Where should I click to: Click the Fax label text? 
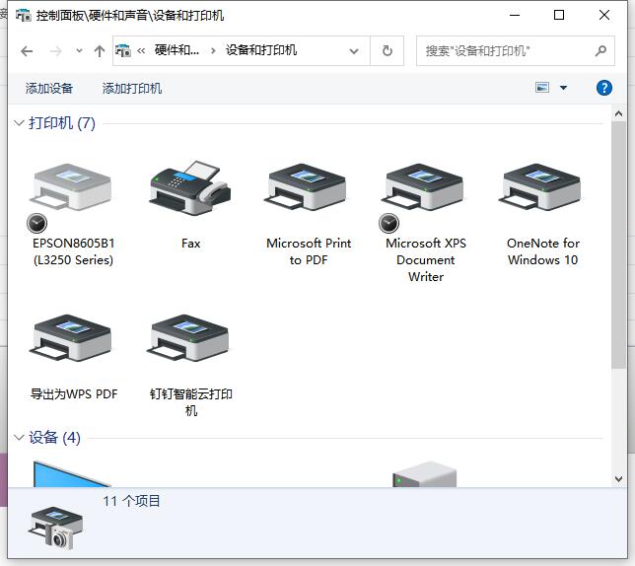pyautogui.click(x=190, y=244)
